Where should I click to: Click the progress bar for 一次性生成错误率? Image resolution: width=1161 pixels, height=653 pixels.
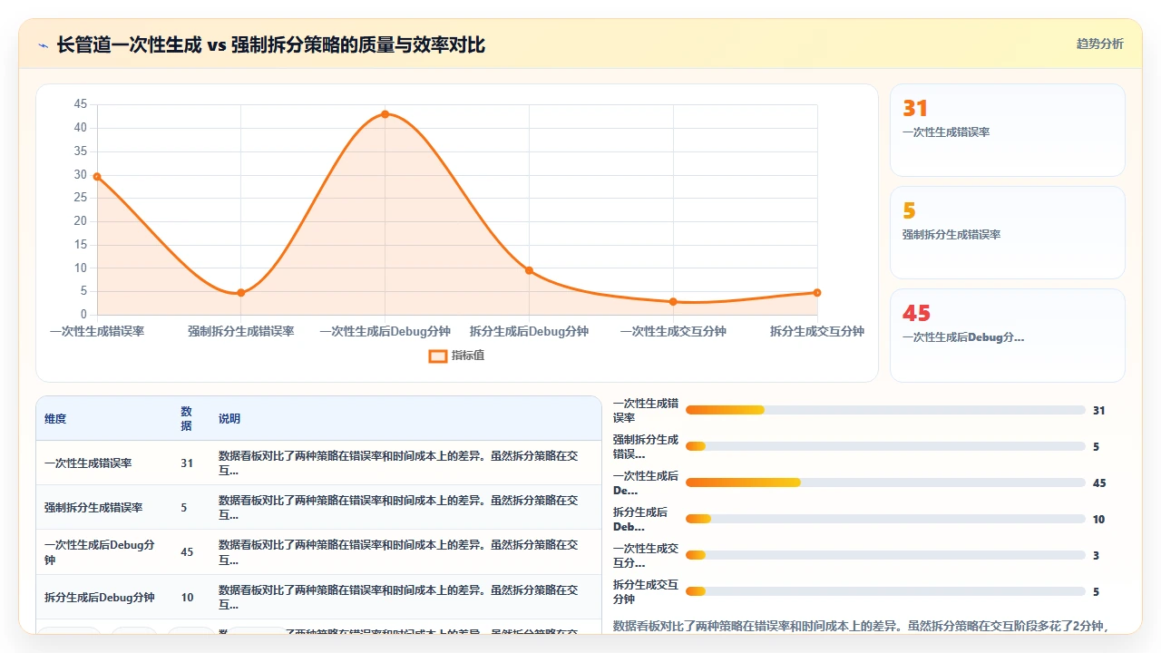click(x=885, y=410)
